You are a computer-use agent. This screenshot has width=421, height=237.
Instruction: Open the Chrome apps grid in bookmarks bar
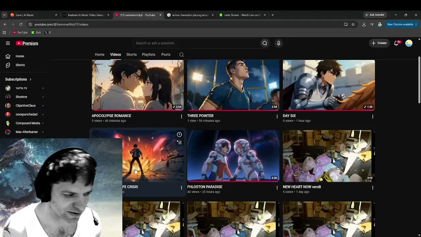[4, 33]
